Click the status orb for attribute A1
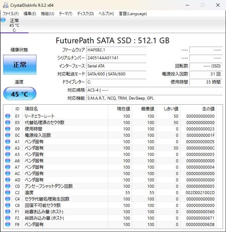Screen dimensions: 226x232 8,141
